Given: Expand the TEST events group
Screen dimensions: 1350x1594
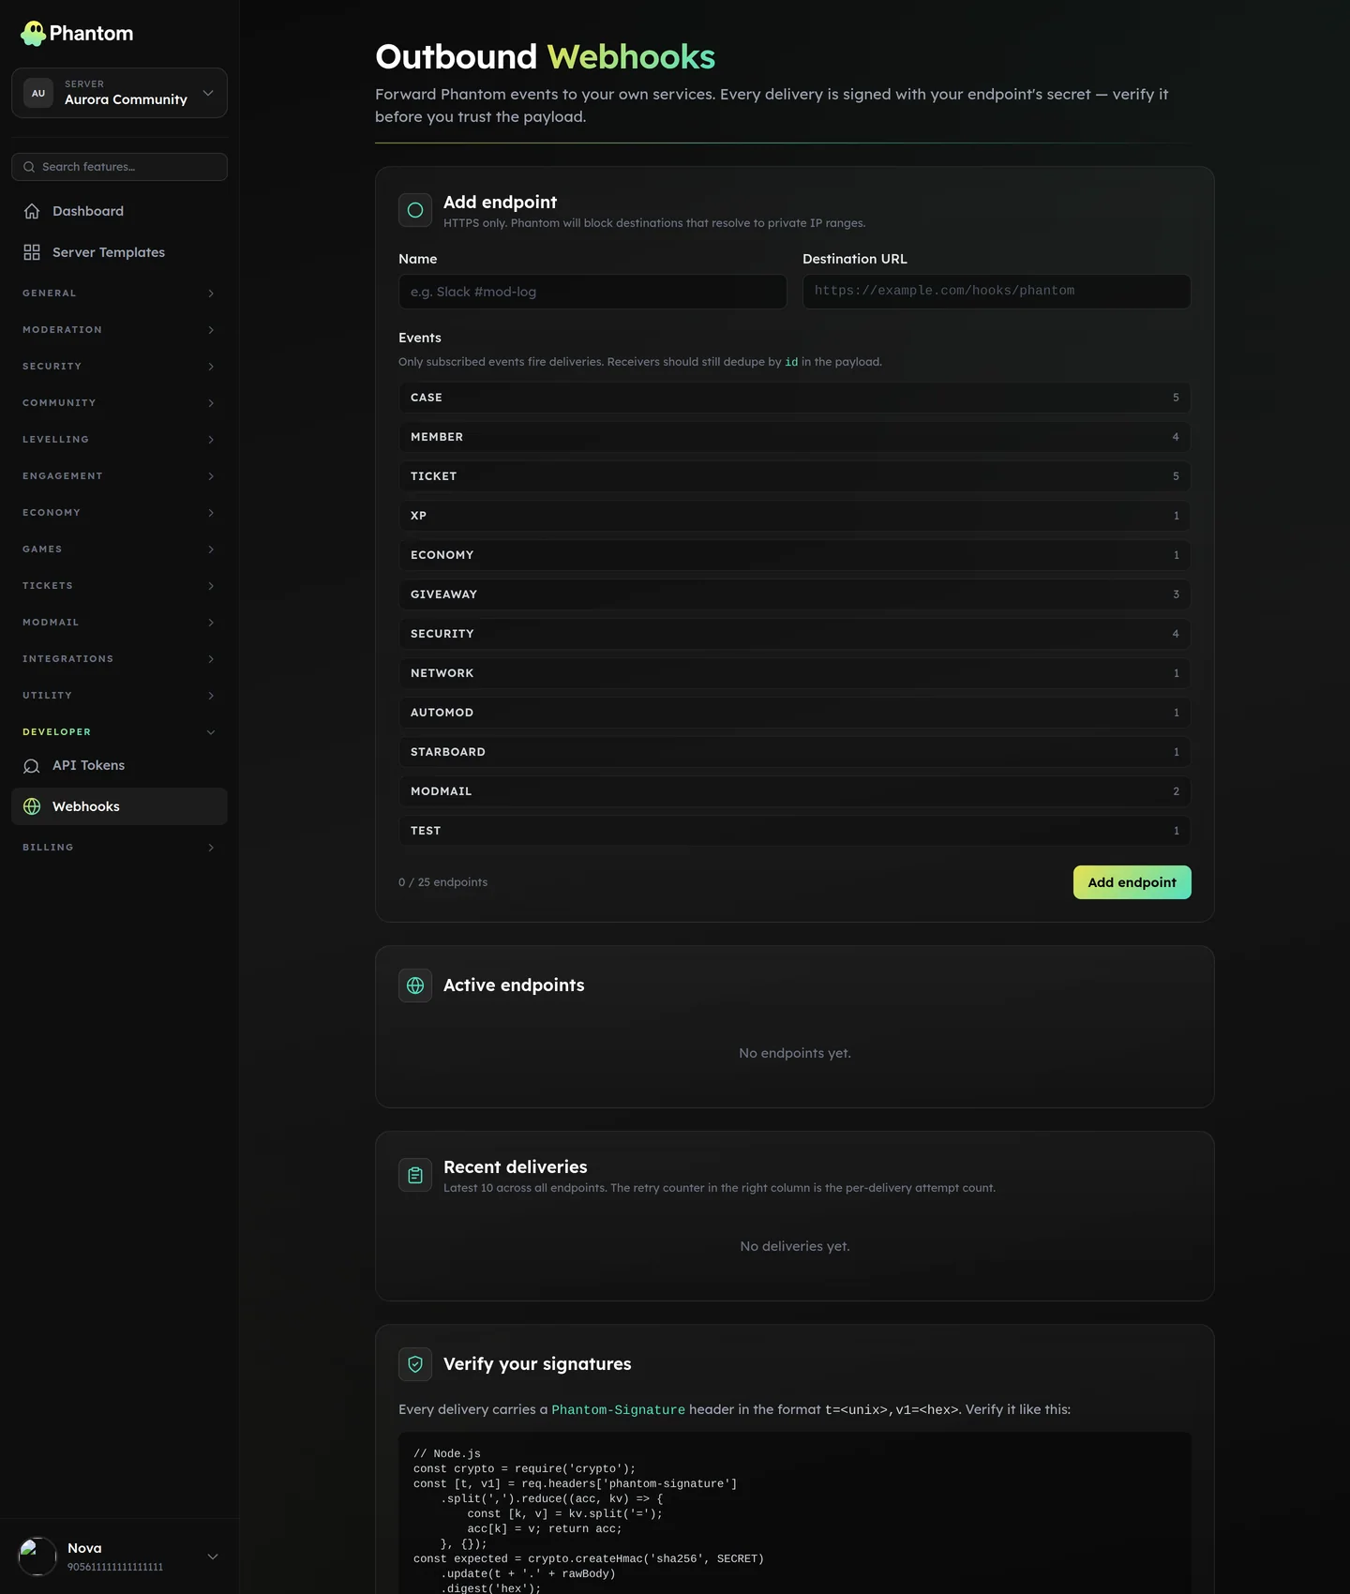Looking at the screenshot, I should pyautogui.click(x=794, y=831).
